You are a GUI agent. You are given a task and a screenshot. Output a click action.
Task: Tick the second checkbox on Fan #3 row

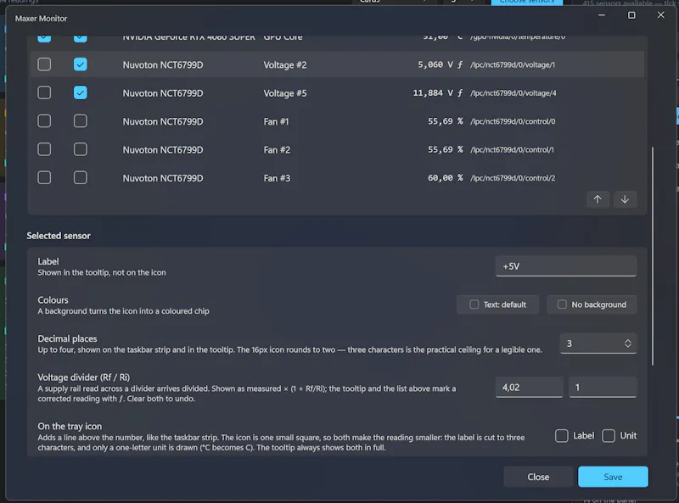point(80,177)
